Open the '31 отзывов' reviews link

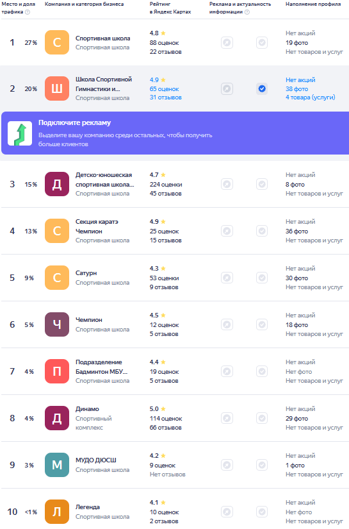165,97
